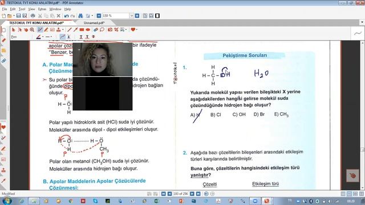Expand the insert image tool dropdown
Viewport: 365px width, 205px height.
[126, 30]
